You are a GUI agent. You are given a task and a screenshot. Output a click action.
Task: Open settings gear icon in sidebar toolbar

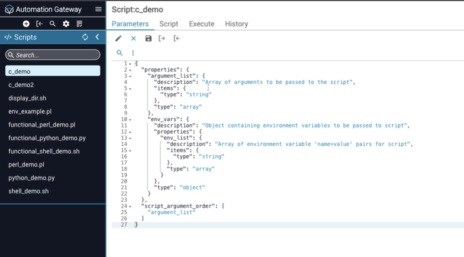pos(66,24)
